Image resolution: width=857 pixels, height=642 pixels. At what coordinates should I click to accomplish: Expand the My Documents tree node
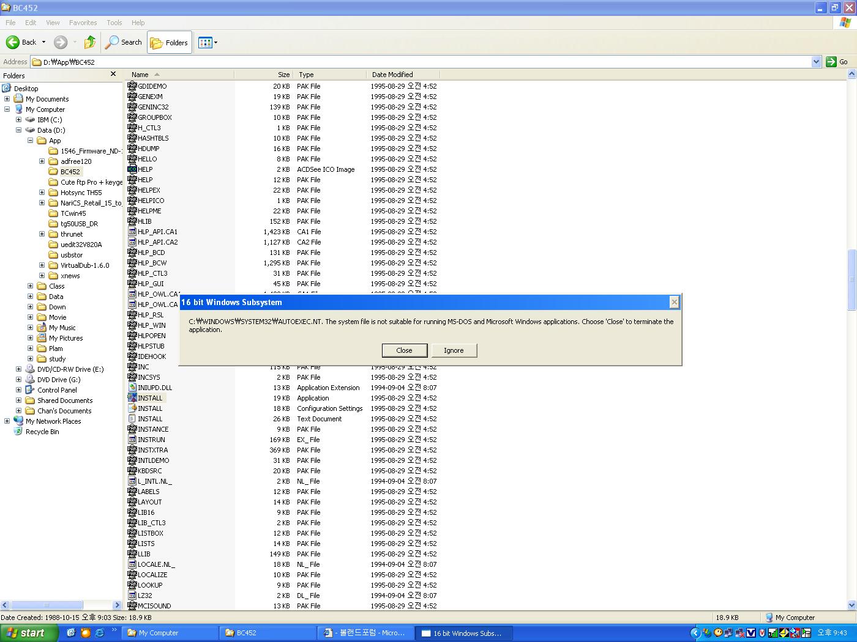[7, 99]
